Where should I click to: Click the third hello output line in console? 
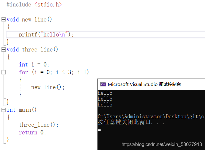tap(105, 105)
